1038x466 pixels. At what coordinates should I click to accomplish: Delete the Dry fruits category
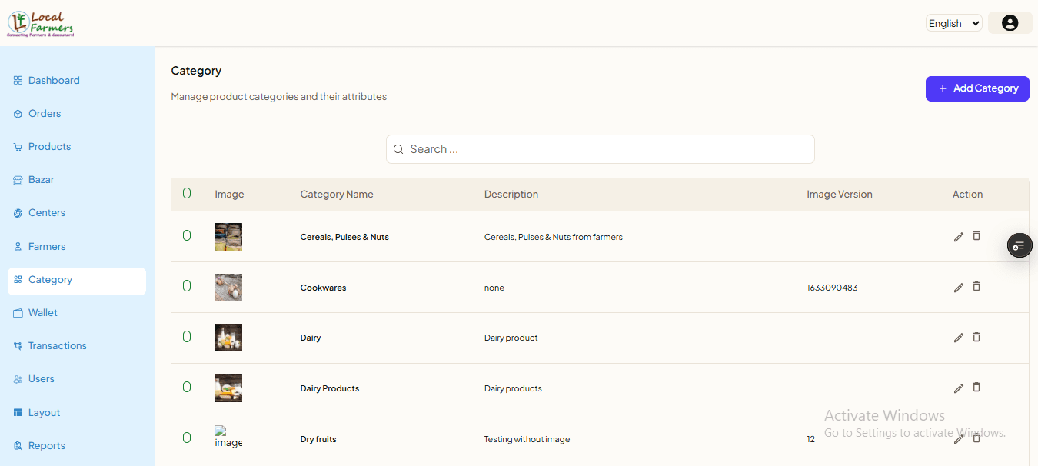[976, 438]
